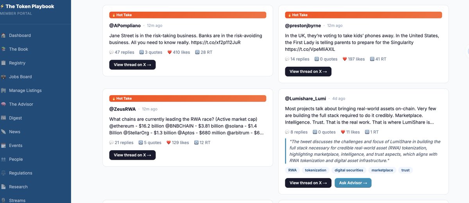
Task: Select the RWA tag chip
Action: (x=292, y=170)
